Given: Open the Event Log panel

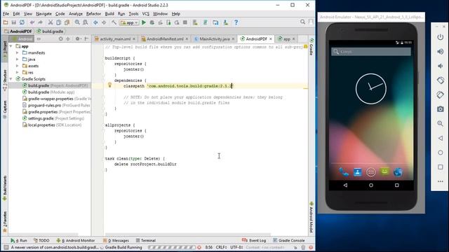Looking at the screenshot, I should (254, 241).
